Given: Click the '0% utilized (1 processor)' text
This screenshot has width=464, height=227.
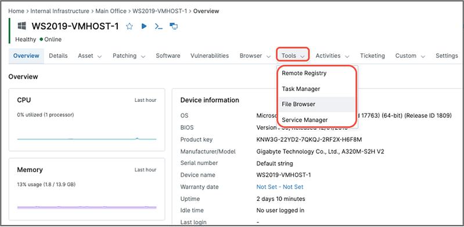Looking at the screenshot, I should click(45, 115).
